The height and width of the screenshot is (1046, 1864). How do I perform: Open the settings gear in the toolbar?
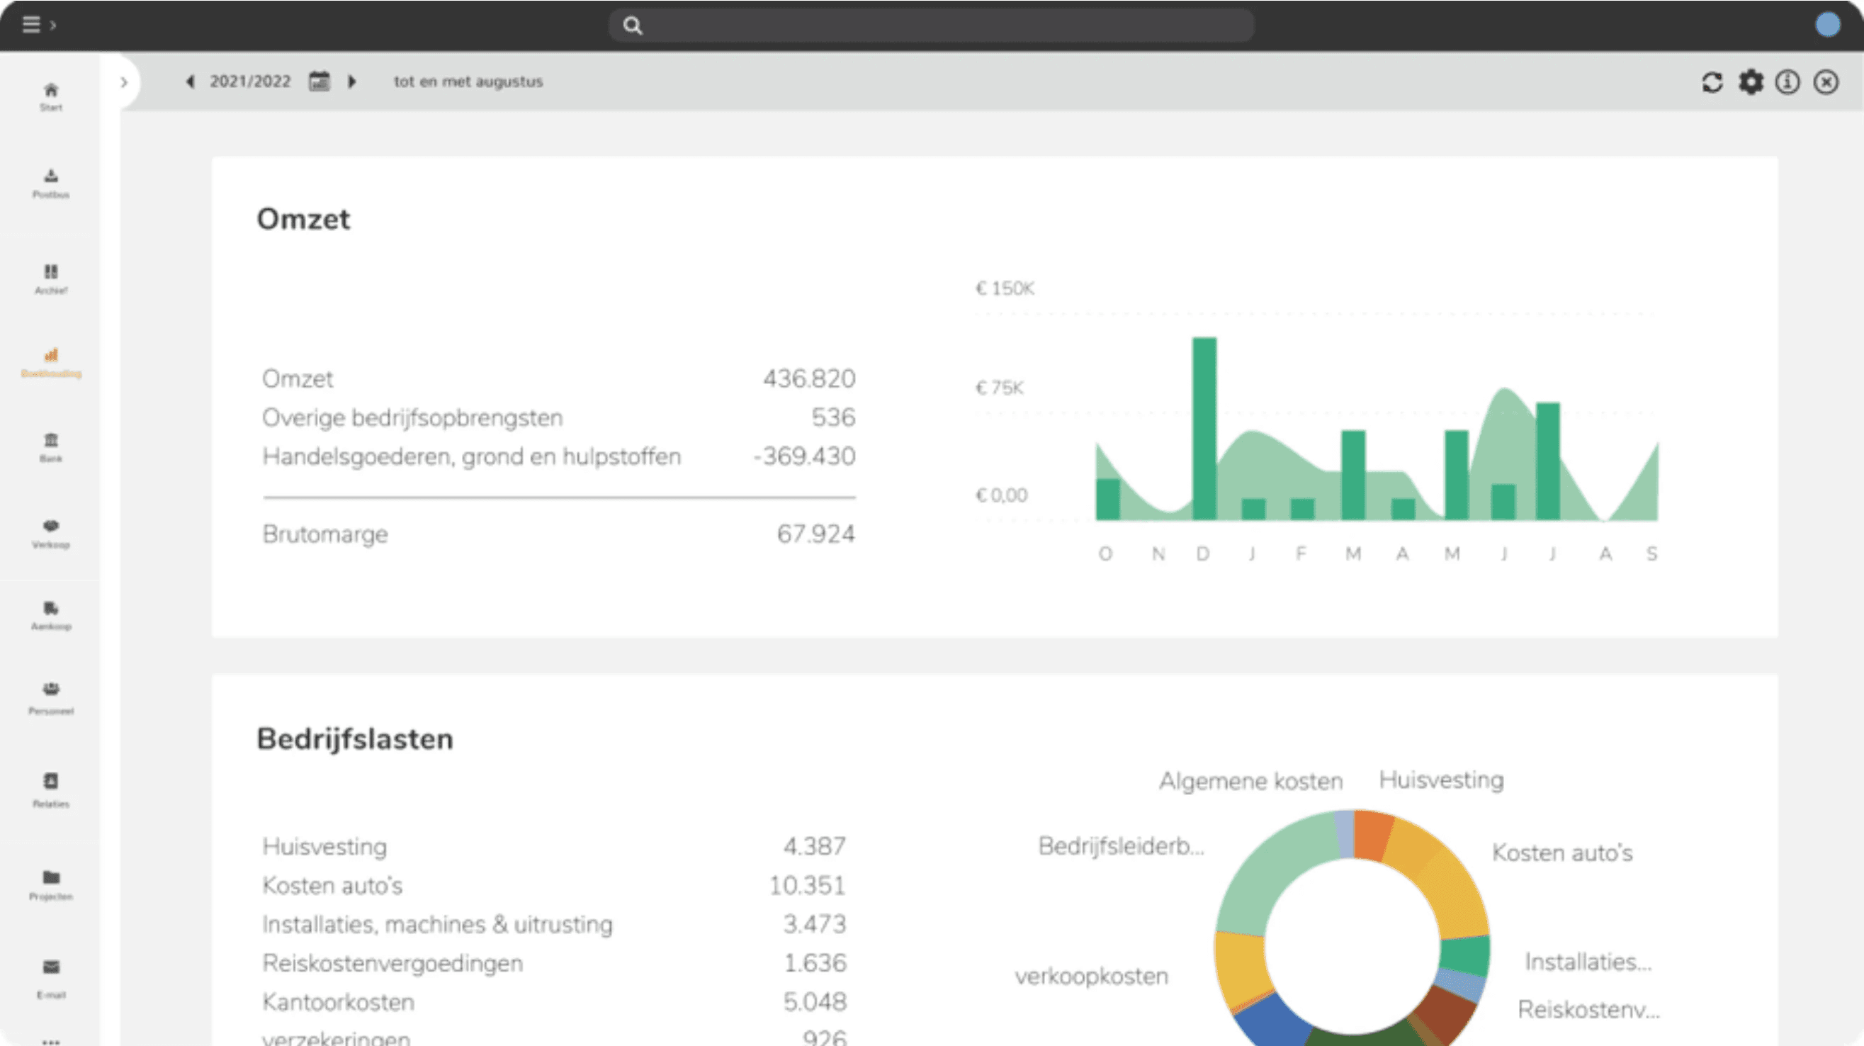[1751, 81]
